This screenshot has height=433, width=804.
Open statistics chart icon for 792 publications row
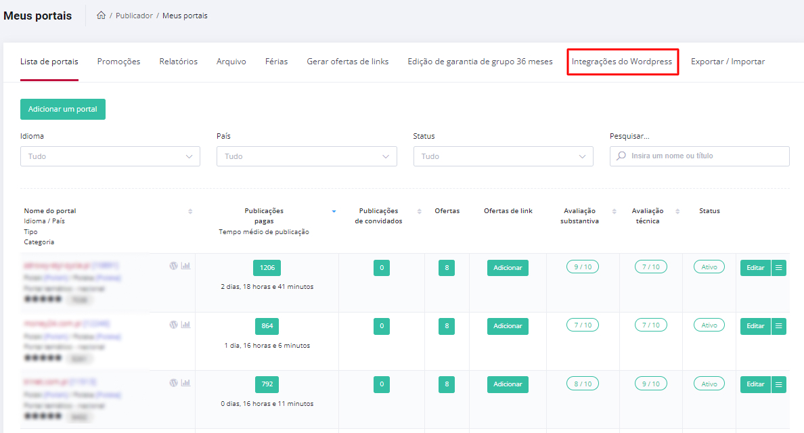[185, 383]
